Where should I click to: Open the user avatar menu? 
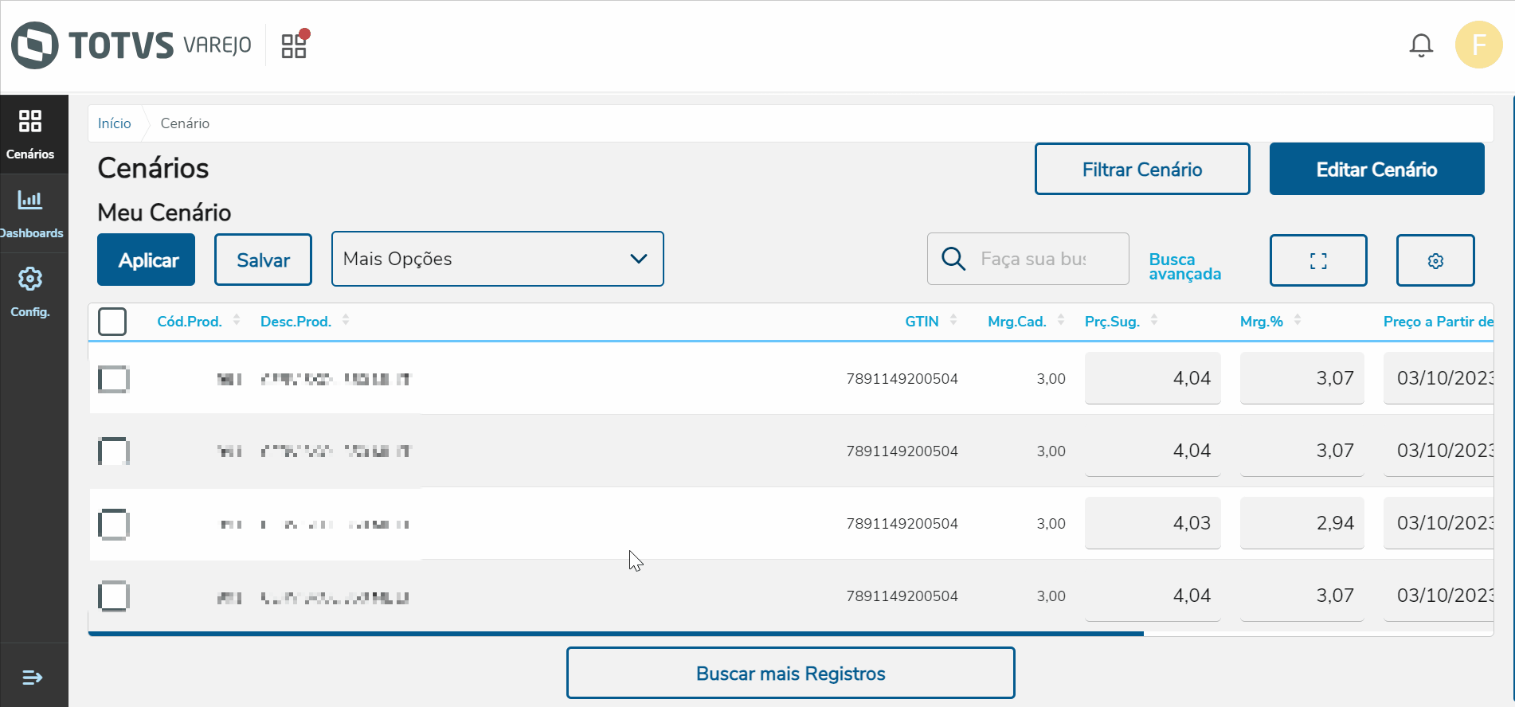[x=1478, y=45]
